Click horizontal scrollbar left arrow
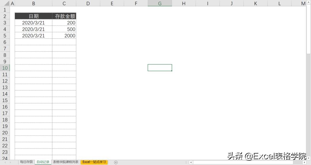Screen dimensions: 311x165 click(191, 162)
